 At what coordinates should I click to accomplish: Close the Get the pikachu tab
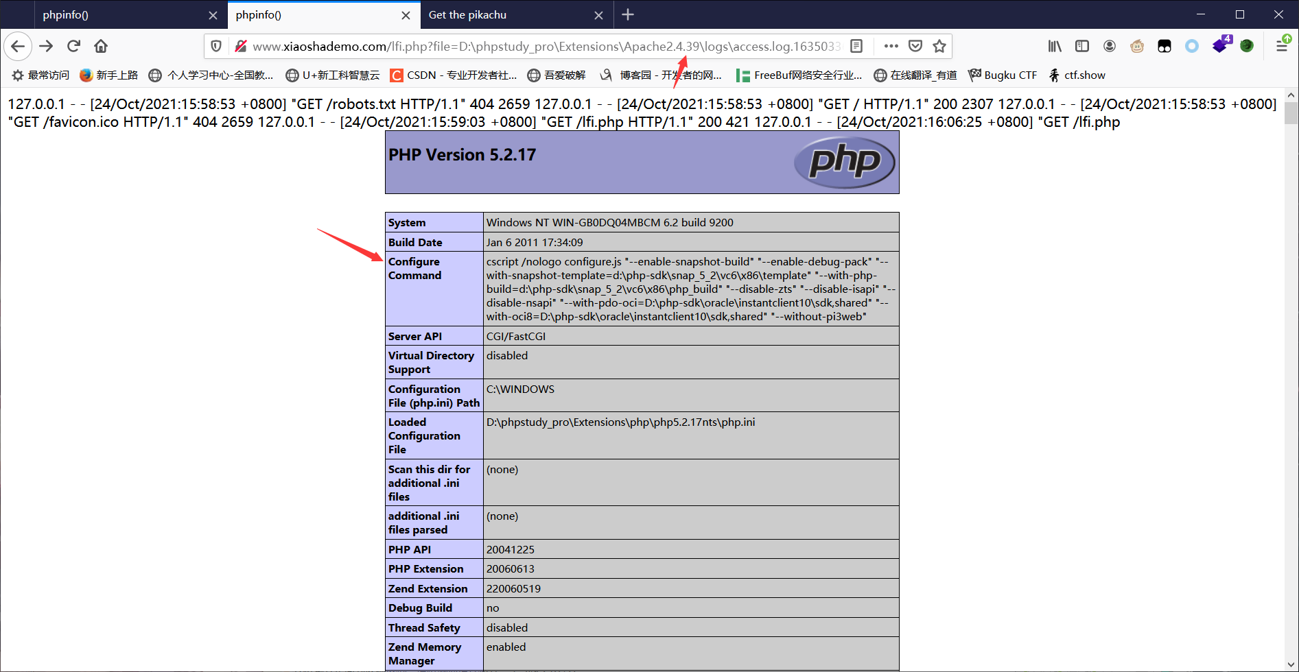click(598, 15)
